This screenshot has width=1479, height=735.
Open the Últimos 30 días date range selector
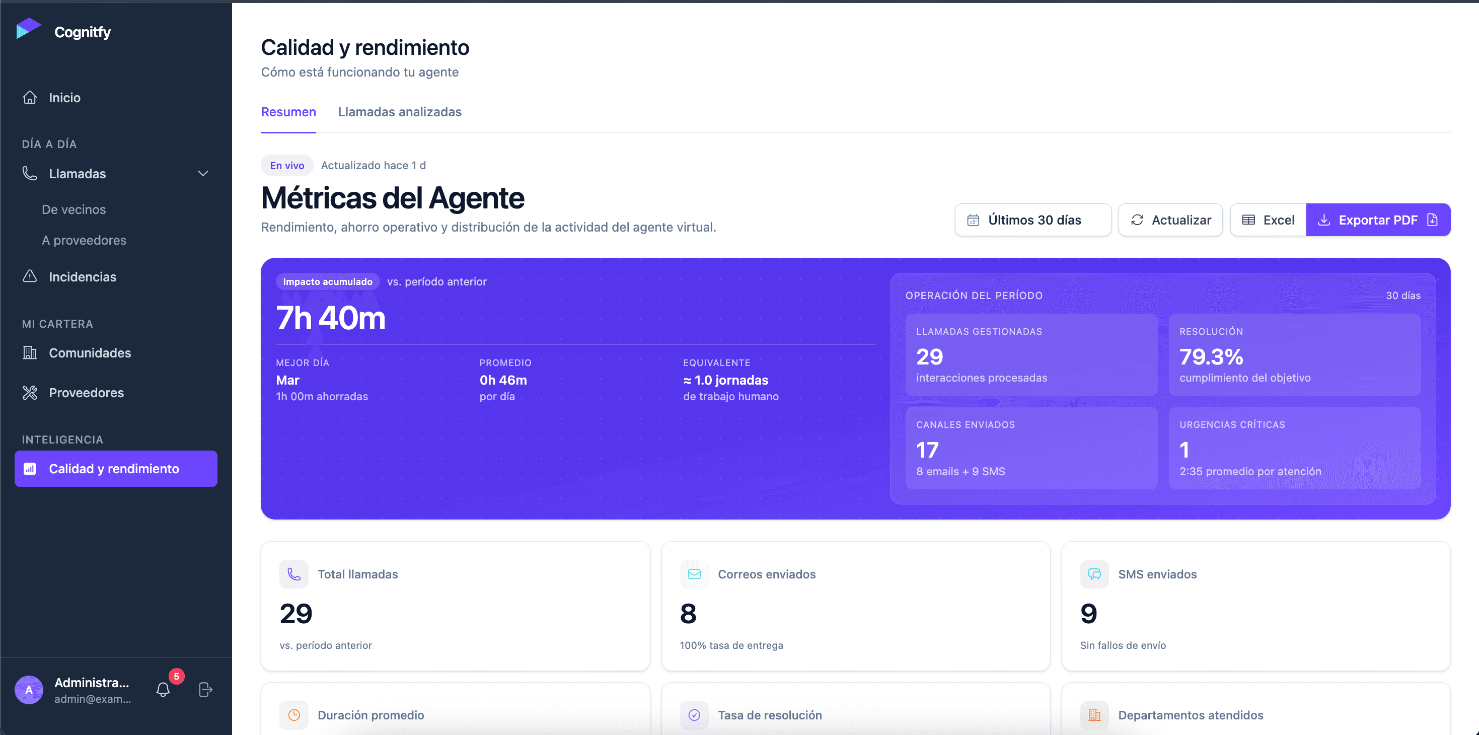click(1033, 220)
